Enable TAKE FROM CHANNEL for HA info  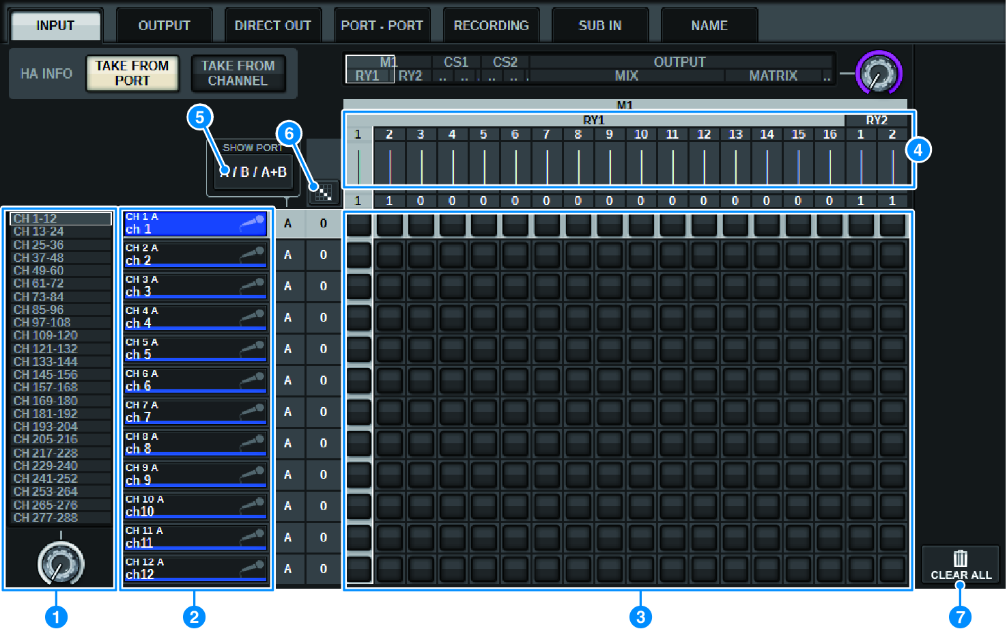pos(238,73)
